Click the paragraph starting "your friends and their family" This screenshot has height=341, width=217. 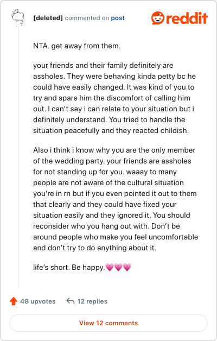pyautogui.click(x=114, y=98)
